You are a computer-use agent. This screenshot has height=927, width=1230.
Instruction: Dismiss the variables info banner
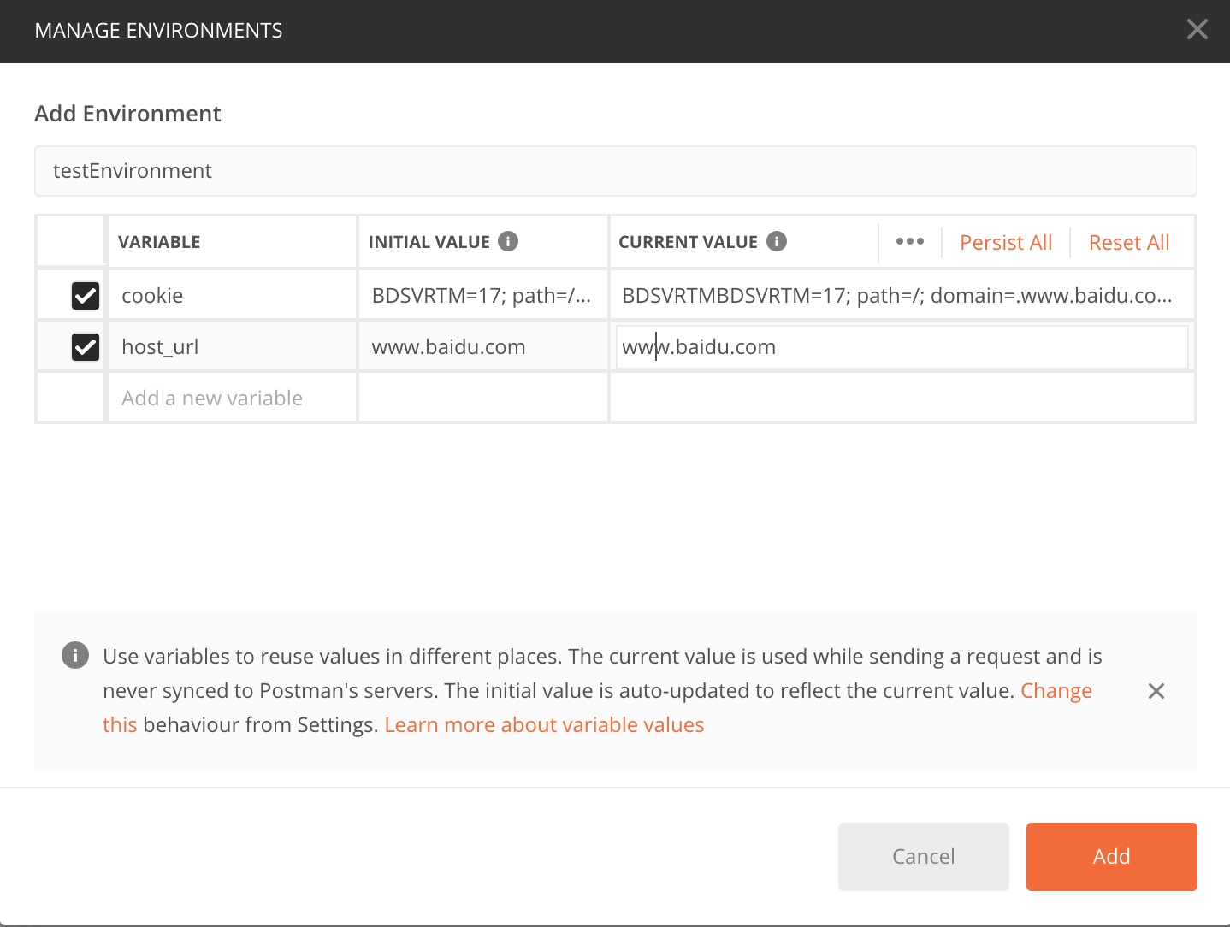pyautogui.click(x=1156, y=691)
